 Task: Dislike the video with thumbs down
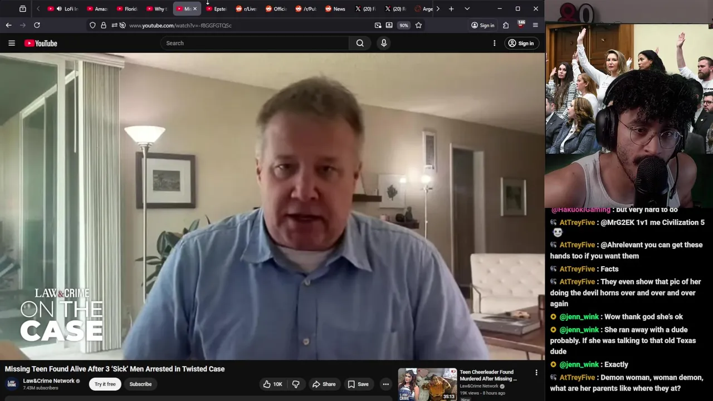pyautogui.click(x=296, y=384)
